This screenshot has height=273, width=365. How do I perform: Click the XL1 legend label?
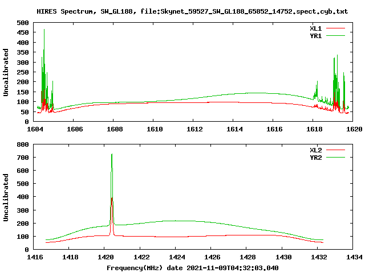315,28
